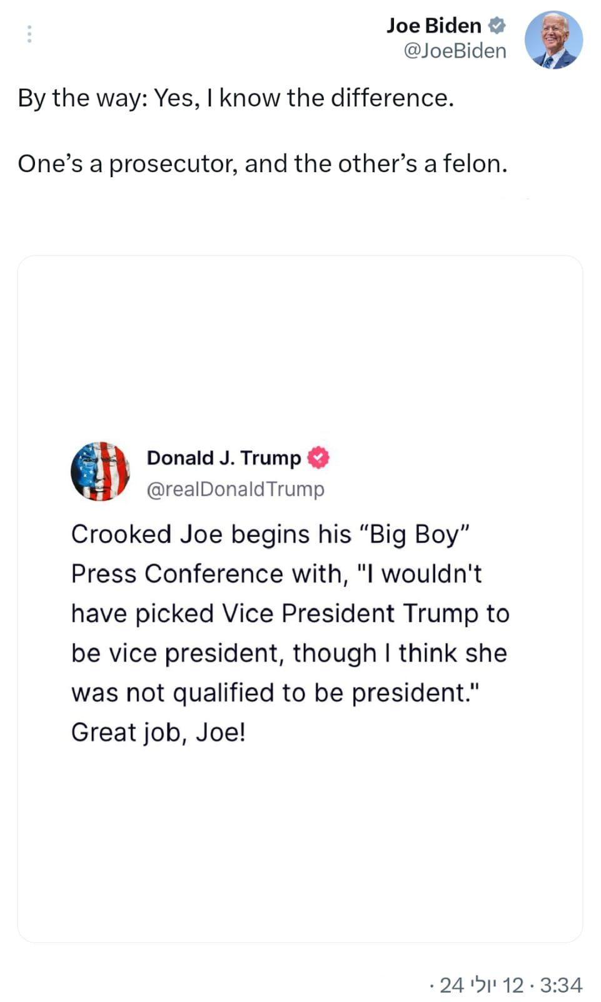The width and height of the screenshot is (601, 1002).
Task: Click Joe Biden's profile avatar
Action: (x=553, y=39)
